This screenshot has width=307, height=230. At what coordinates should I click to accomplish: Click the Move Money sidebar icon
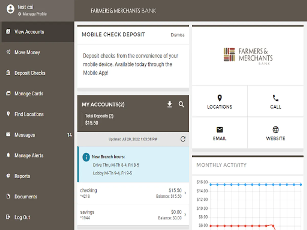click(8, 52)
